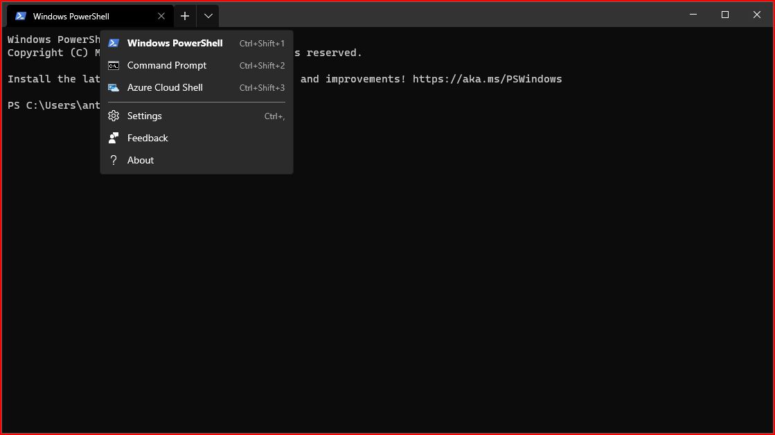Click the PS C:\Users prompt line

(54, 105)
